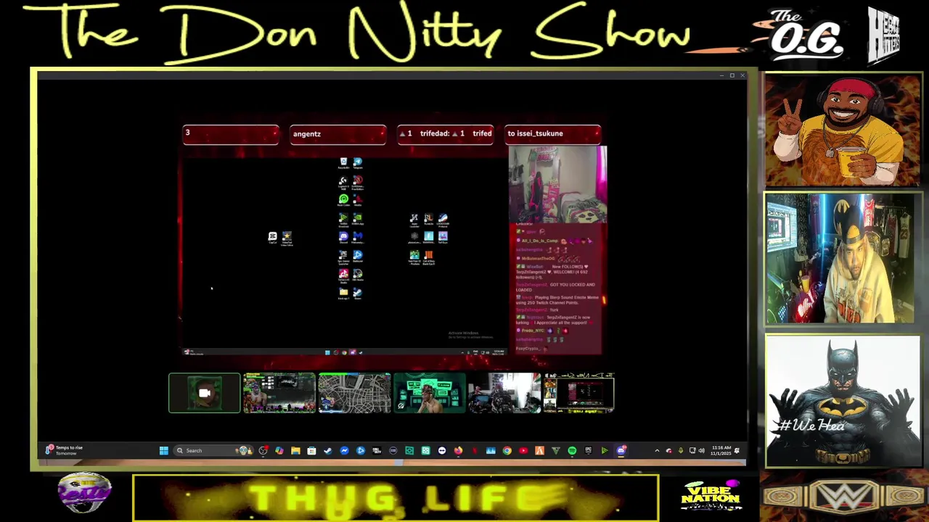Open Microsoft Store from the taskbar
The height and width of the screenshot is (522, 929).
pyautogui.click(x=311, y=450)
